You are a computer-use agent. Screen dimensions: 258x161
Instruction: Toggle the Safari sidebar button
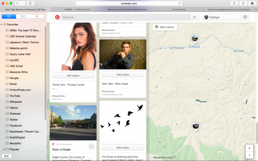click(x=30, y=3)
